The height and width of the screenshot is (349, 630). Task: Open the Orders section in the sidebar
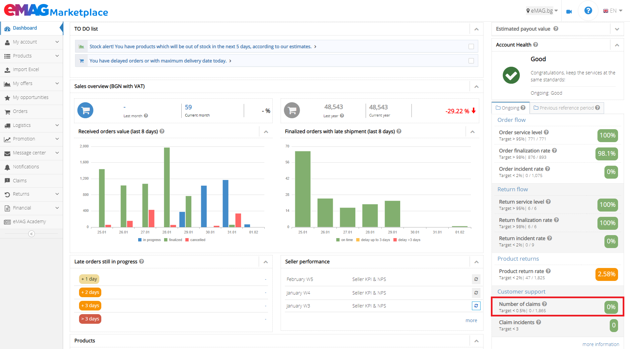21,111
